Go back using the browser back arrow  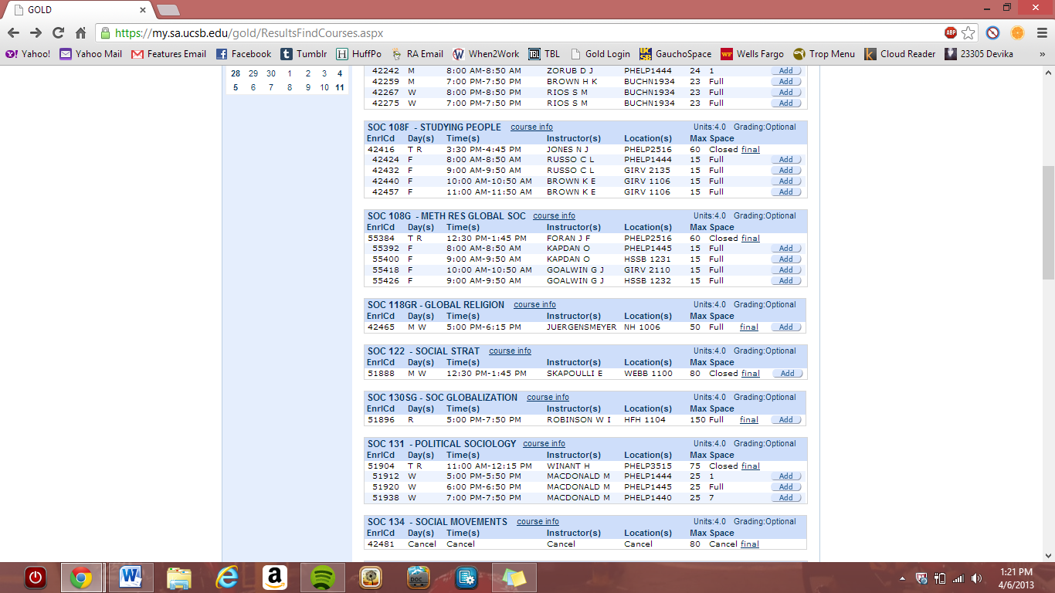(x=13, y=33)
